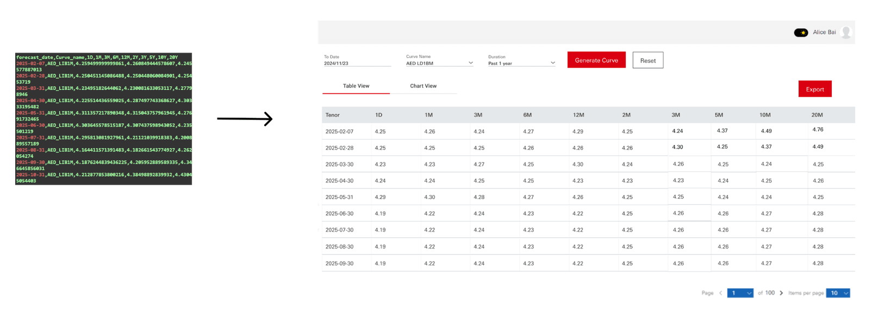879x323 pixels.
Task: Select the Table View tab
Action: (356, 86)
